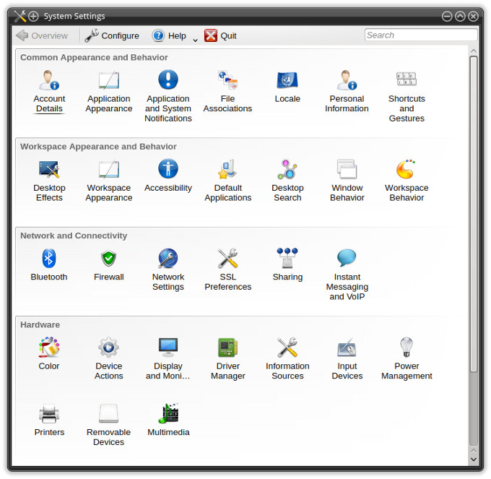The width and height of the screenshot is (491, 479).
Task: Click the vertical scrollbar handle
Action: 474,214
